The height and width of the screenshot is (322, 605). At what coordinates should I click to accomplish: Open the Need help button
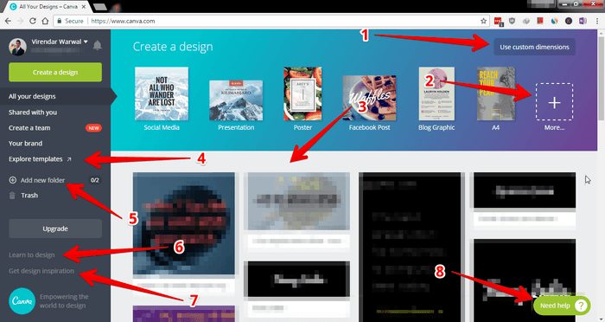[x=562, y=306]
